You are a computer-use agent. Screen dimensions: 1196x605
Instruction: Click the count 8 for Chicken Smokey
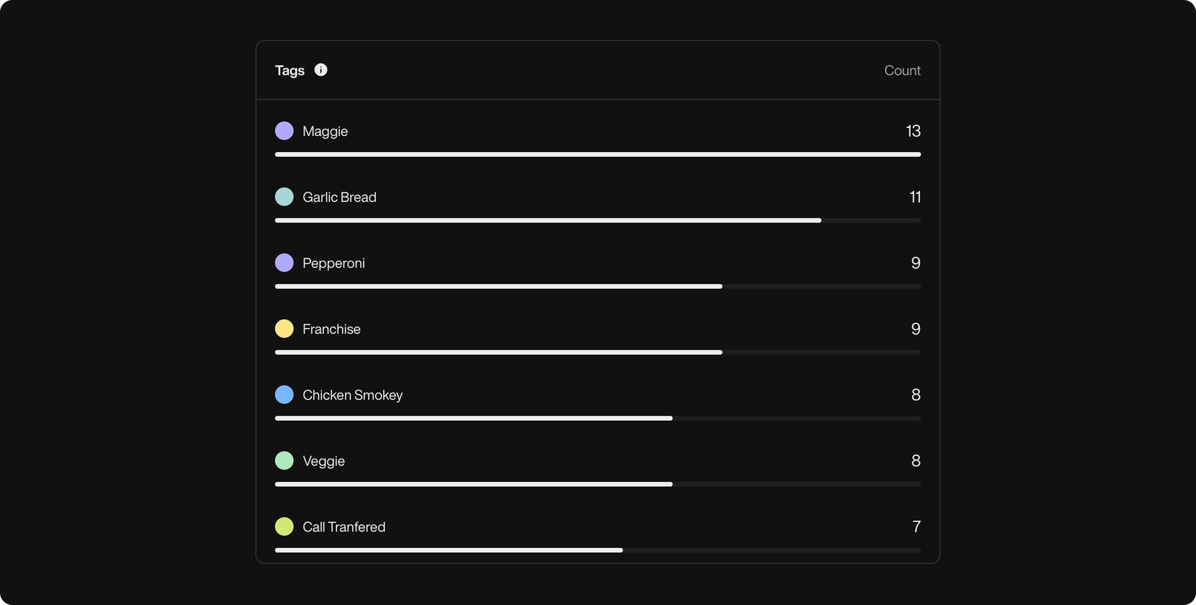coord(916,395)
